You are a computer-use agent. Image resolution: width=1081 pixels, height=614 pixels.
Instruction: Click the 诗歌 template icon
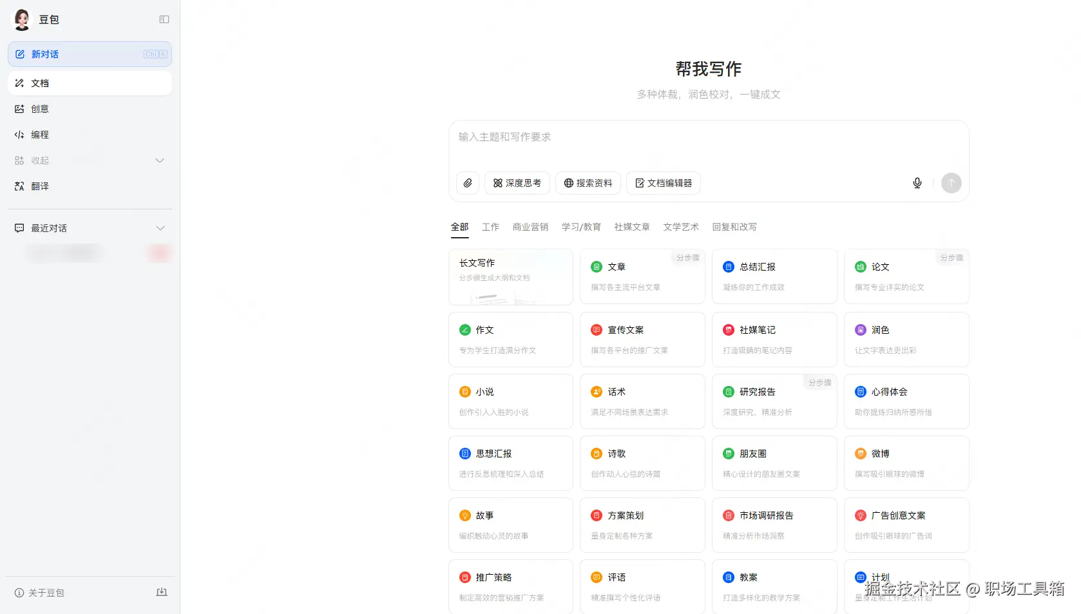[x=597, y=454]
